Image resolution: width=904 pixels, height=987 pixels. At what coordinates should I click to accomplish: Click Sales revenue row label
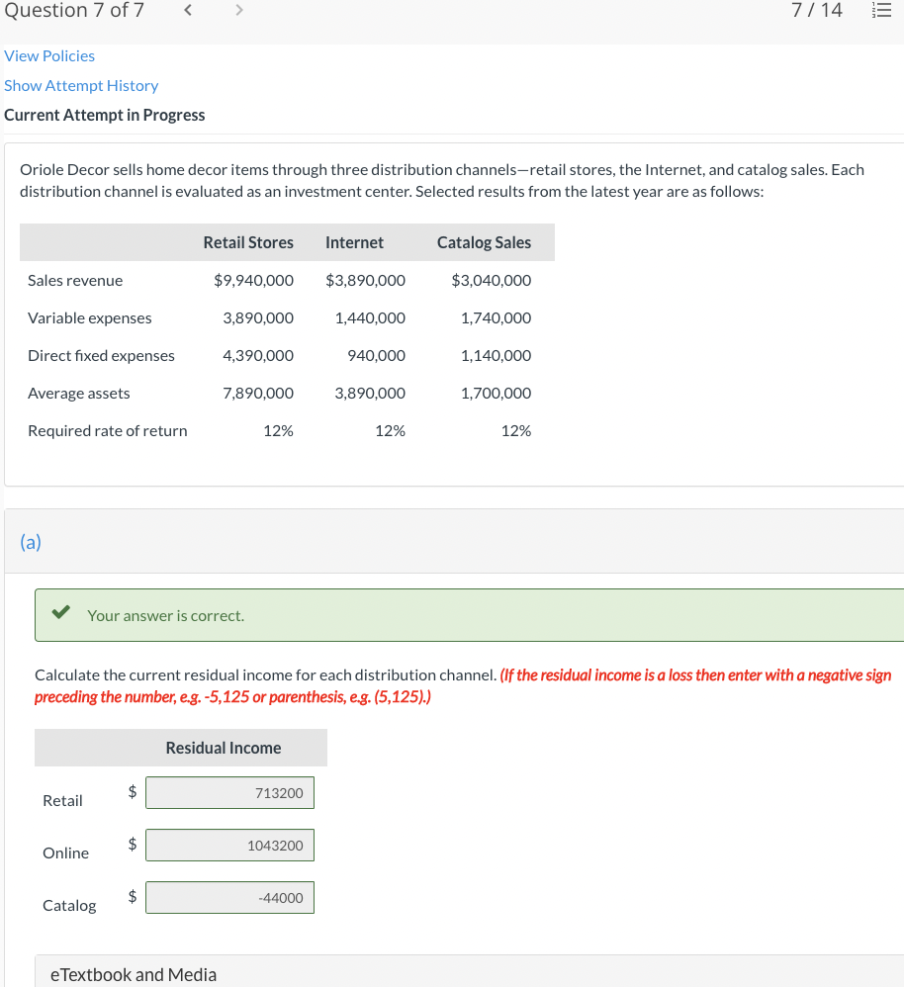(x=75, y=280)
